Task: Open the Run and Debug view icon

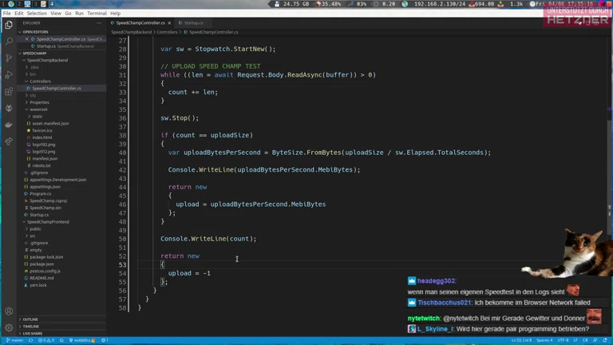Action: click(x=9, y=75)
